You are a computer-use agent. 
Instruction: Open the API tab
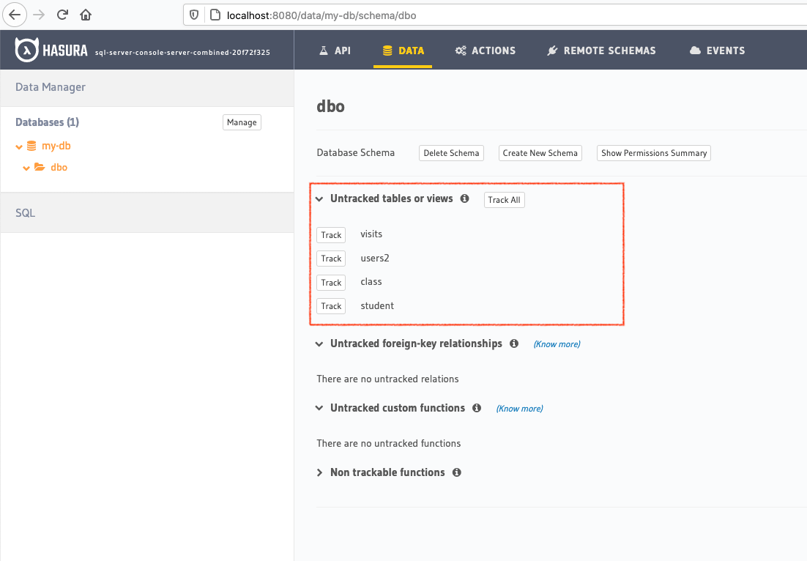[335, 51]
